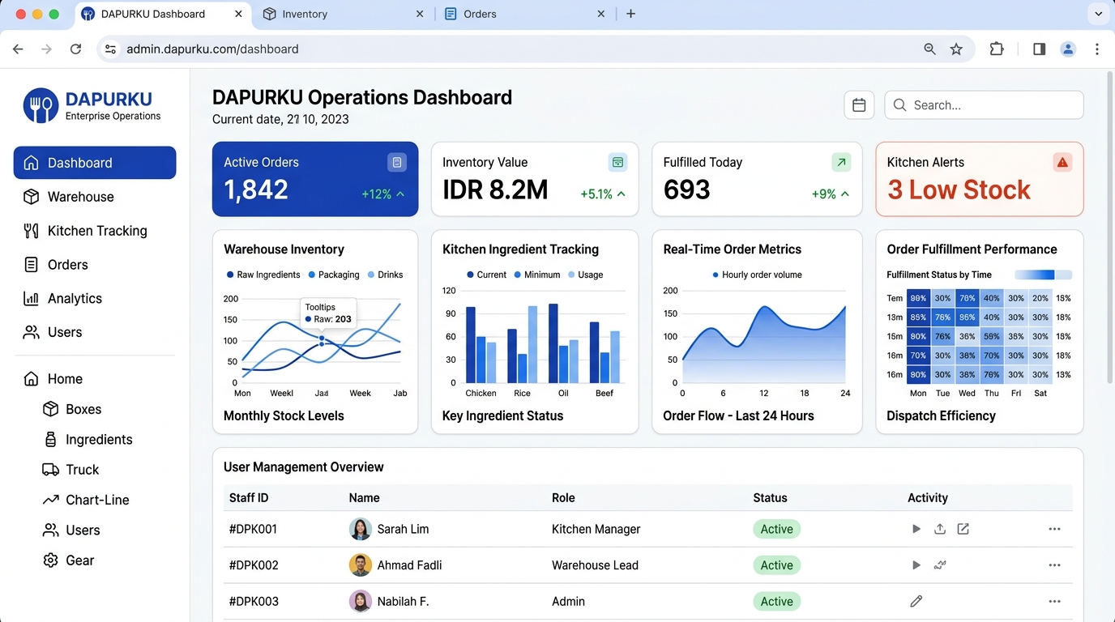Open the more options menu for #DPK001

tap(1054, 529)
